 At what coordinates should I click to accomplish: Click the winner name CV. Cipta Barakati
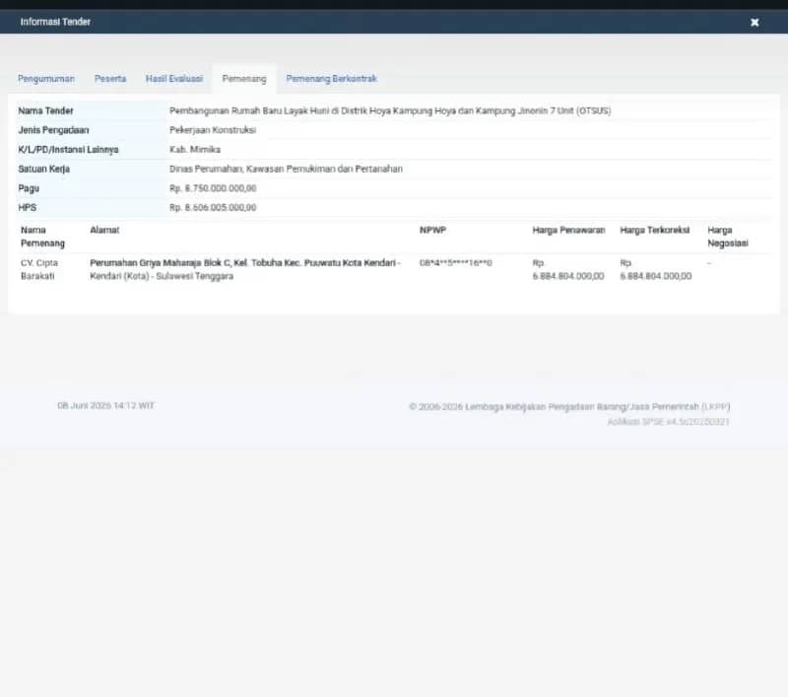click(39, 269)
